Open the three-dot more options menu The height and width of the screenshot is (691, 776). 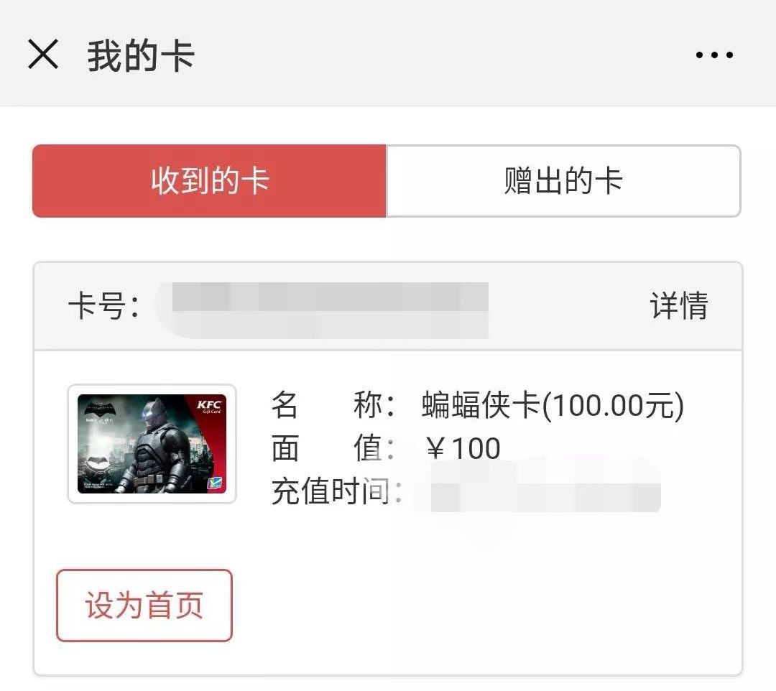point(714,55)
